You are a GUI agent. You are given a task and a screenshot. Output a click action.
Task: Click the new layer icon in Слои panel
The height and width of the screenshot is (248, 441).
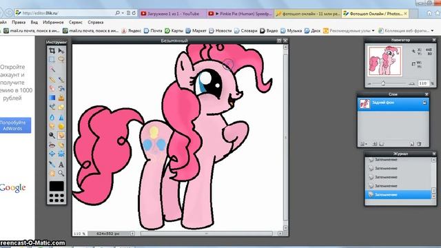point(412,144)
